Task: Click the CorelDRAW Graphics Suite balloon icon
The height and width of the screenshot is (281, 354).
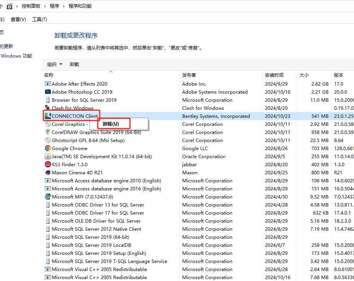Action: [48, 132]
